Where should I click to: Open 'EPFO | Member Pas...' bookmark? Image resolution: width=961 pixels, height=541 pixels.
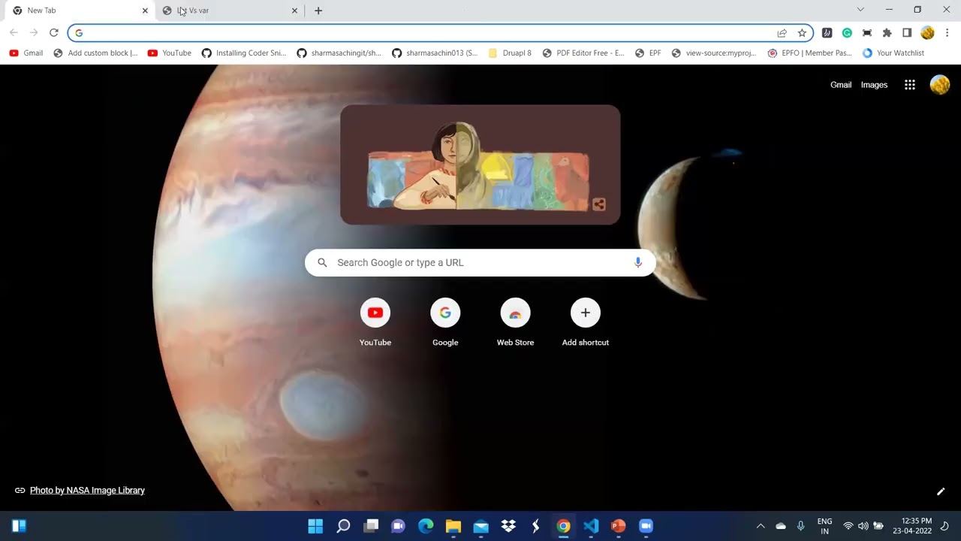pyautogui.click(x=810, y=53)
